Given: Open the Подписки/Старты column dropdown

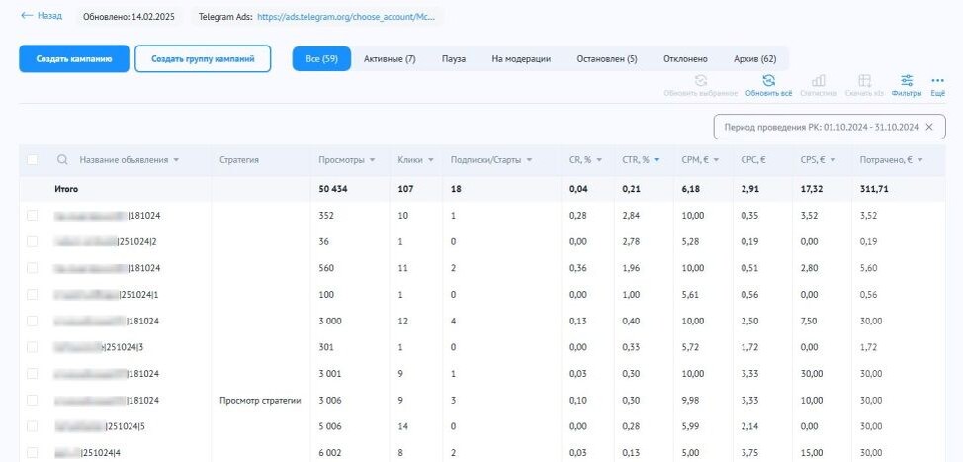Looking at the screenshot, I should 529,160.
